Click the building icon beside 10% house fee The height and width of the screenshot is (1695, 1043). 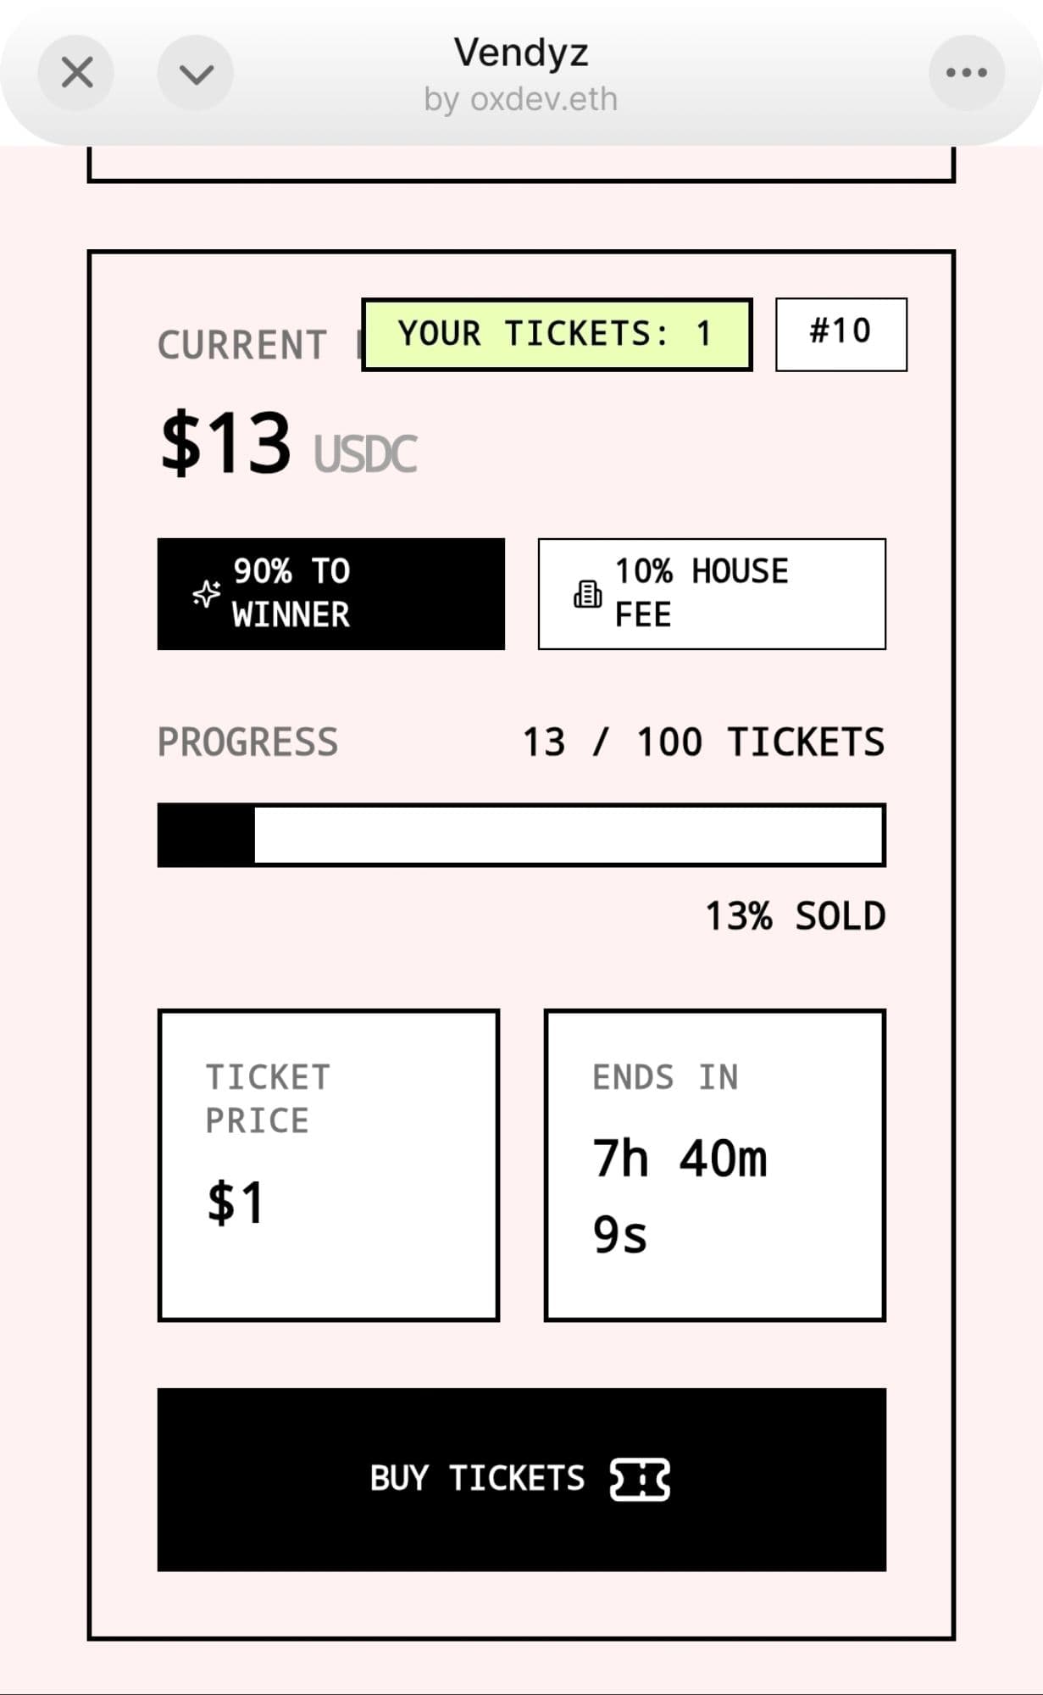[x=587, y=594]
